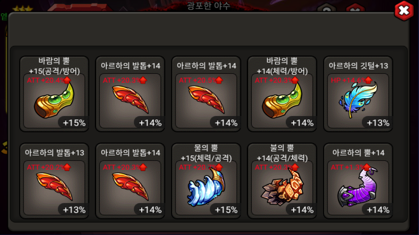The height and width of the screenshot is (235, 419).
Task: Click the +13% badge on 아르하의 깃털
Action: tap(378, 123)
